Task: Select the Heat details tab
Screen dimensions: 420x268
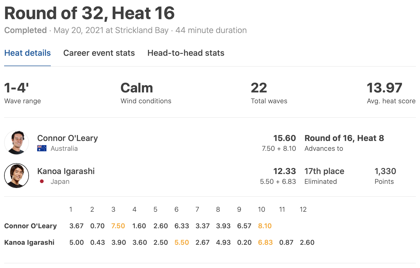Action: coord(28,53)
